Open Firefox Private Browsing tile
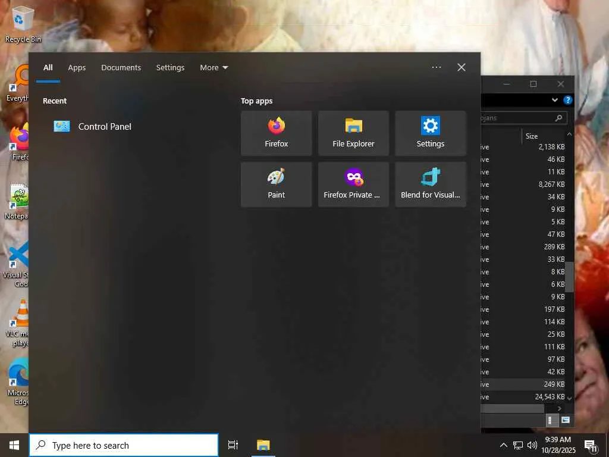 [x=353, y=184]
